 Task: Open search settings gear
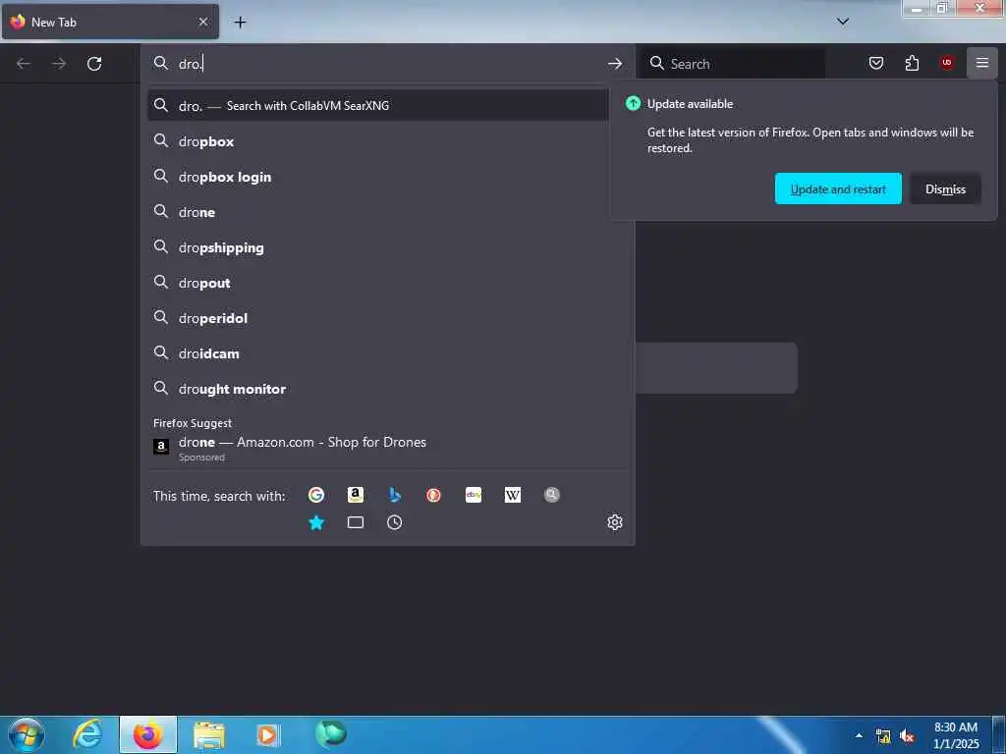point(615,522)
